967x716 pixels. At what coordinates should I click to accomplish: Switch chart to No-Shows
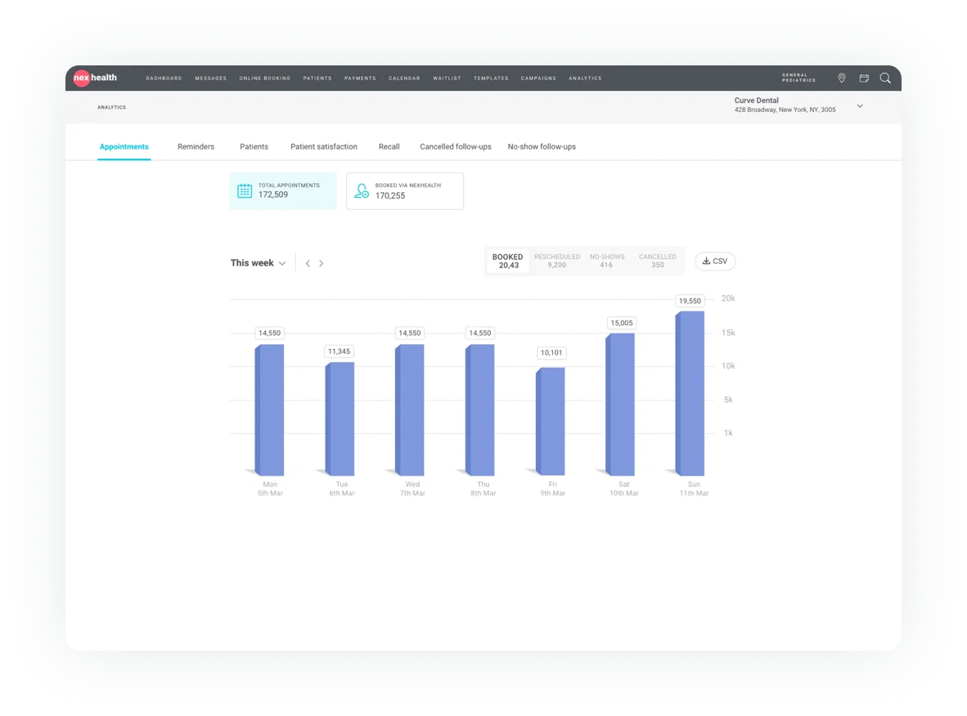tap(606, 261)
